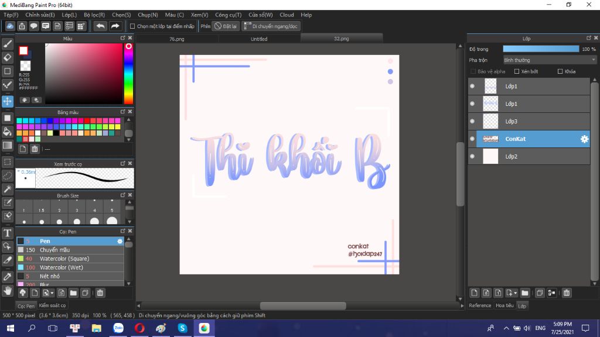Select the Gradient tool
The image size is (600, 337).
7,146
